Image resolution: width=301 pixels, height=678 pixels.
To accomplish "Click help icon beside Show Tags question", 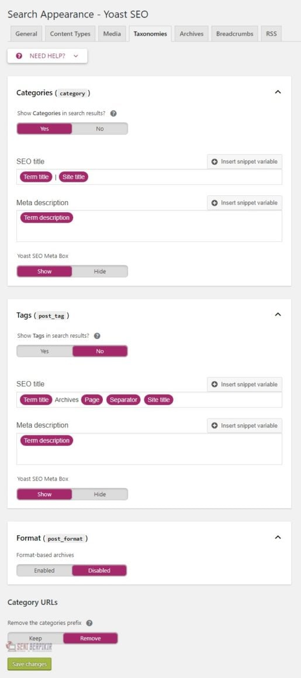I will click(97, 336).
